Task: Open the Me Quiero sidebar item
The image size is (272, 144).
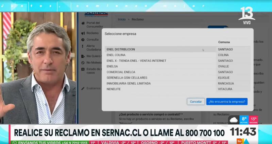Action: 94,56
